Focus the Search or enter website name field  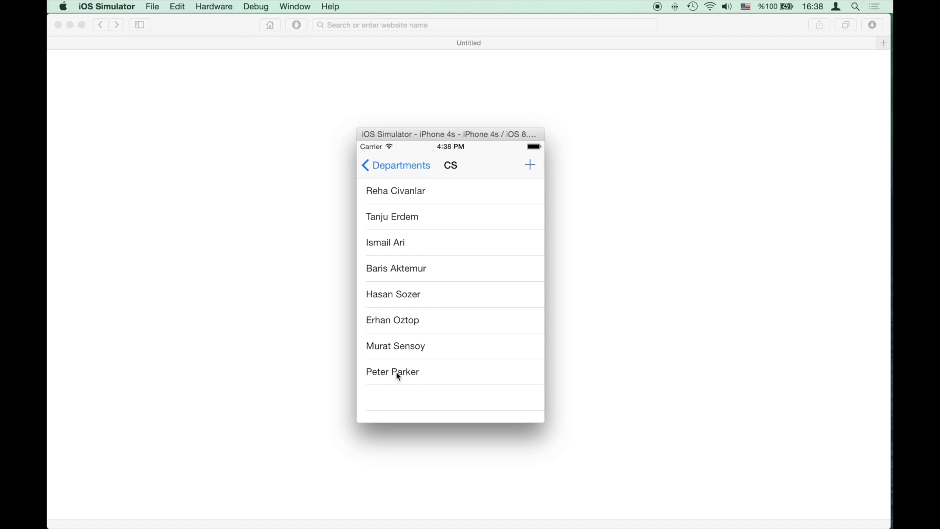click(x=485, y=25)
